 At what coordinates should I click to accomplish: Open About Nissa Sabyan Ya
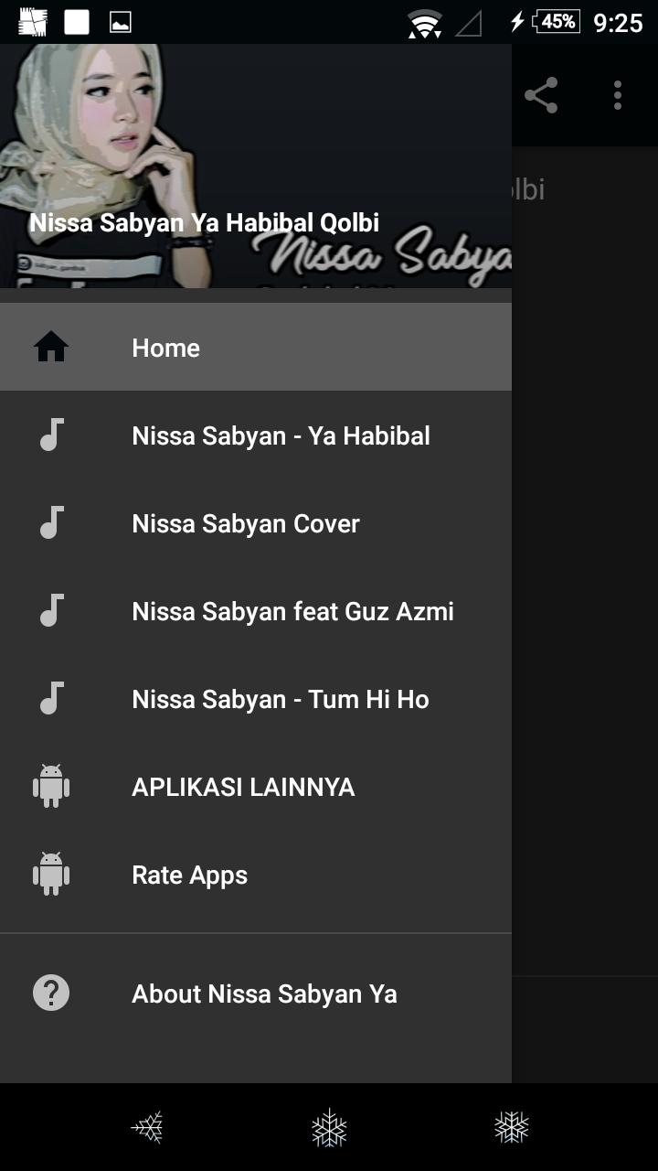pos(264,994)
